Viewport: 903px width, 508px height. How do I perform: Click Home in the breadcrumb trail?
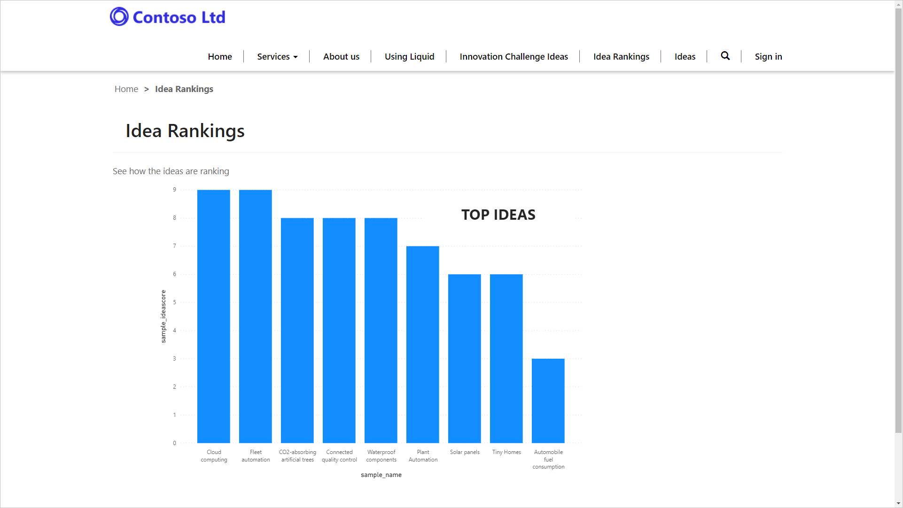tap(126, 89)
